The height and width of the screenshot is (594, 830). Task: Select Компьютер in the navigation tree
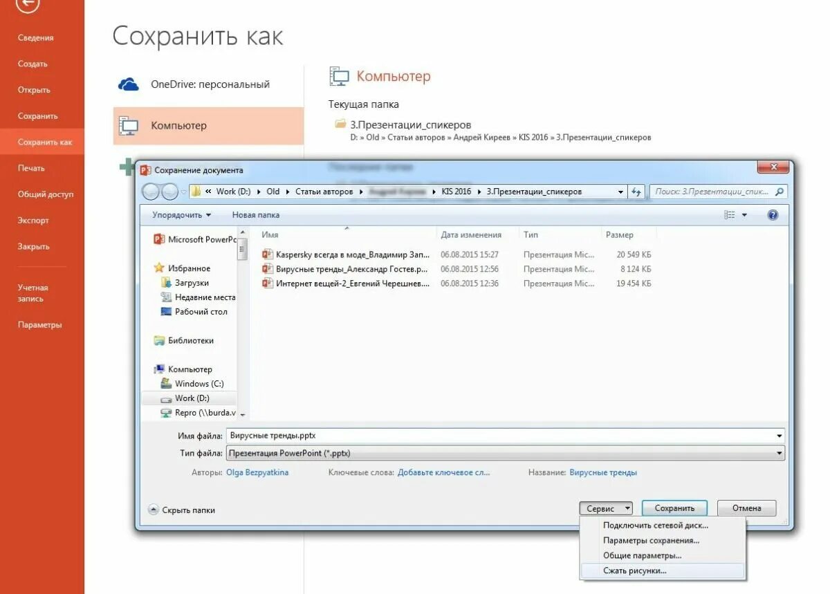click(x=183, y=369)
